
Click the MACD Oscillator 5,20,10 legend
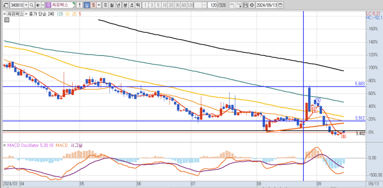30,145
